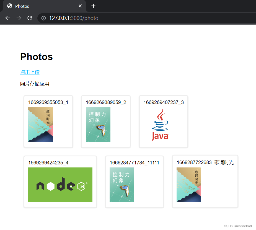Open the 歌词时光 thumbnail in card 1669269355053_1
Screen dimensions: 256x230
(40, 124)
